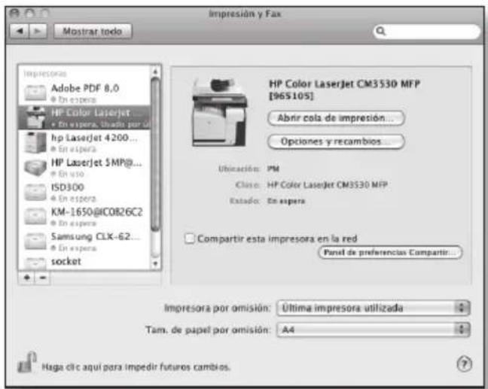Click the search magnifier icon

pos(380,31)
